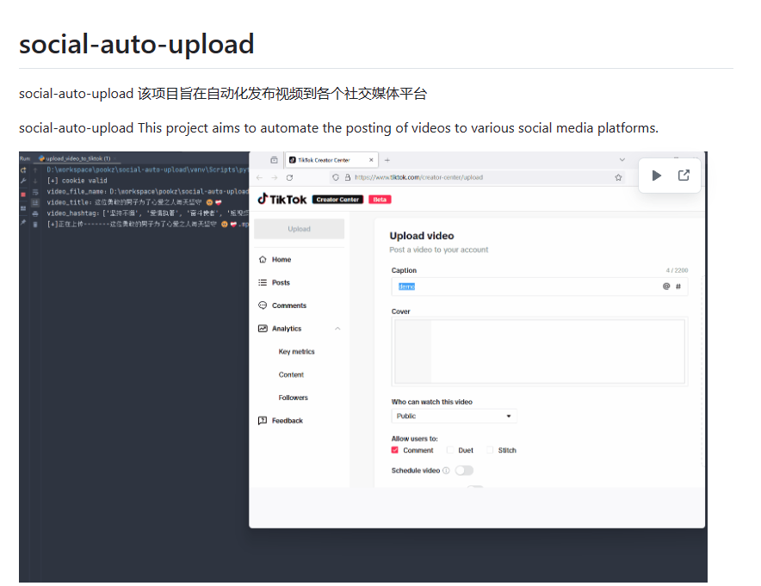Click Schedule video info icon
The height and width of the screenshot is (586, 761).
tap(446, 471)
